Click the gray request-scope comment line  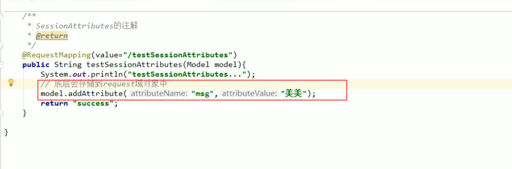pos(104,84)
